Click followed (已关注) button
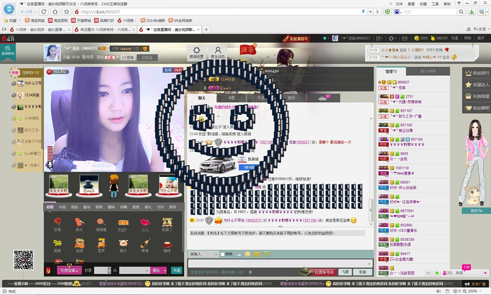The height and width of the screenshot is (295, 491). pos(147,57)
